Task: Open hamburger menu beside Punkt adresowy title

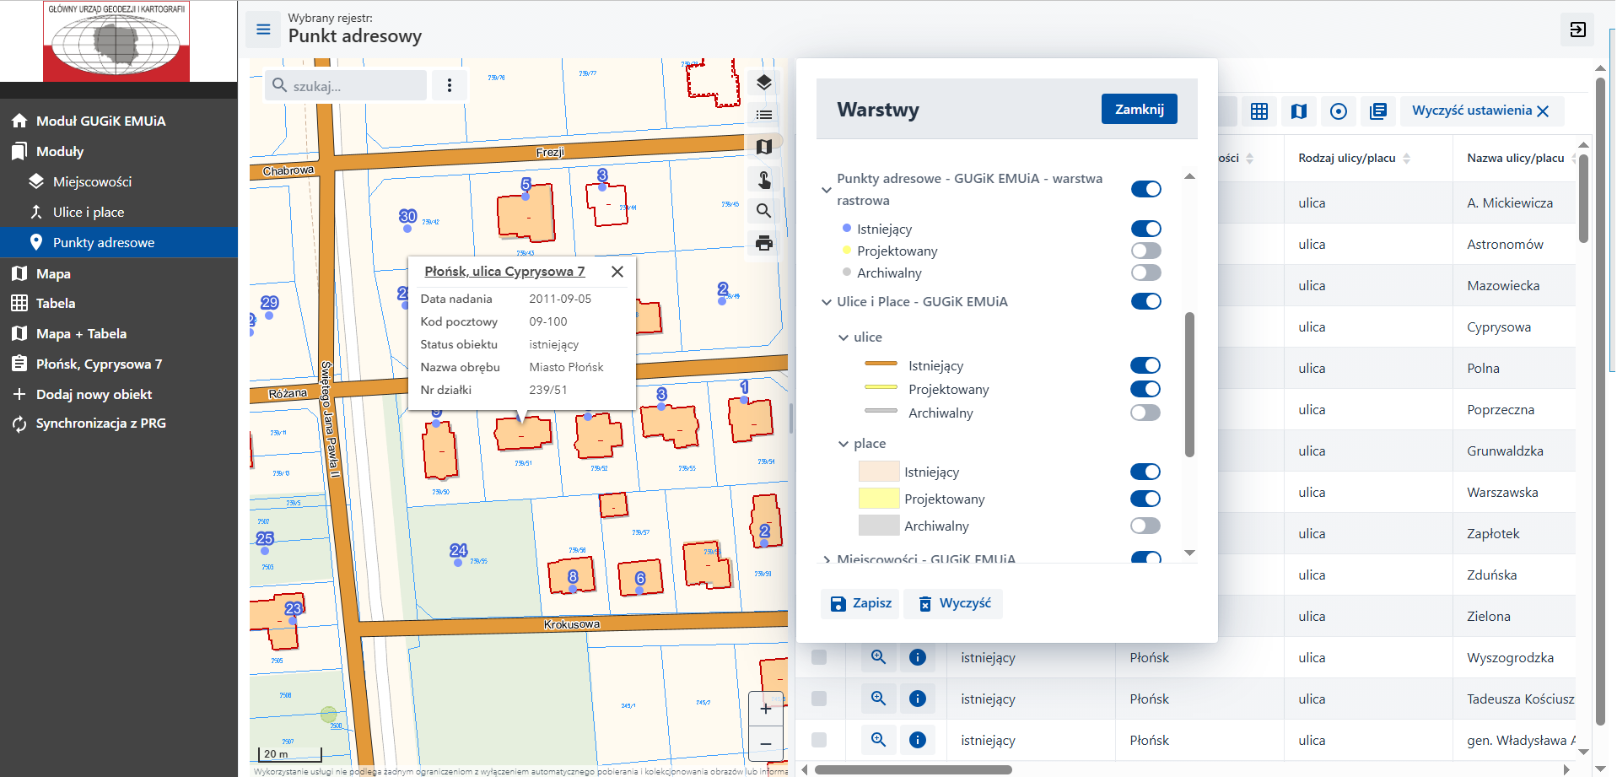Action: point(263,30)
